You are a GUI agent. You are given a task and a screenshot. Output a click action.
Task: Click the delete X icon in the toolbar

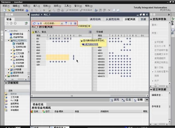pos(44,10)
